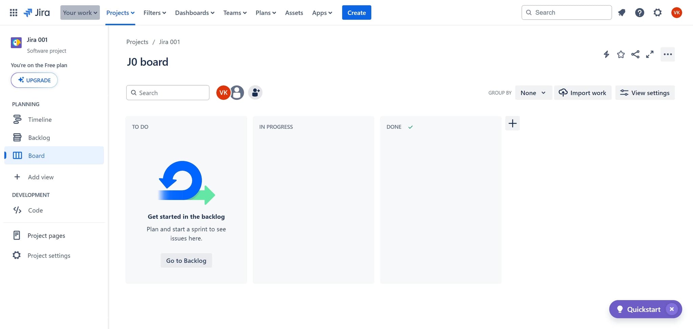Open Backlog in the sidebar
The width and height of the screenshot is (693, 329).
coord(39,137)
